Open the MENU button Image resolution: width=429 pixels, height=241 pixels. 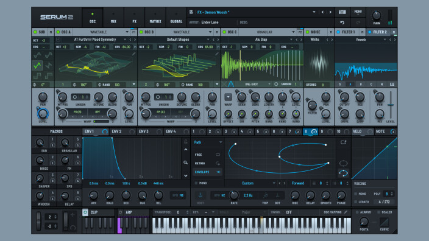[x=358, y=12]
